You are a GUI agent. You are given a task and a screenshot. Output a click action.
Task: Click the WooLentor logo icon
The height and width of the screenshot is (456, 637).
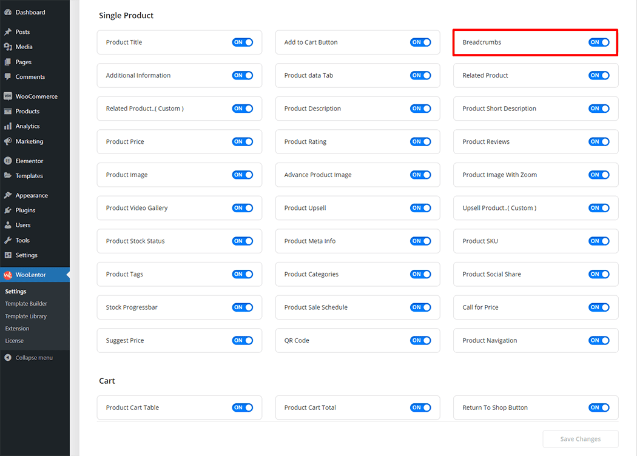click(8, 275)
